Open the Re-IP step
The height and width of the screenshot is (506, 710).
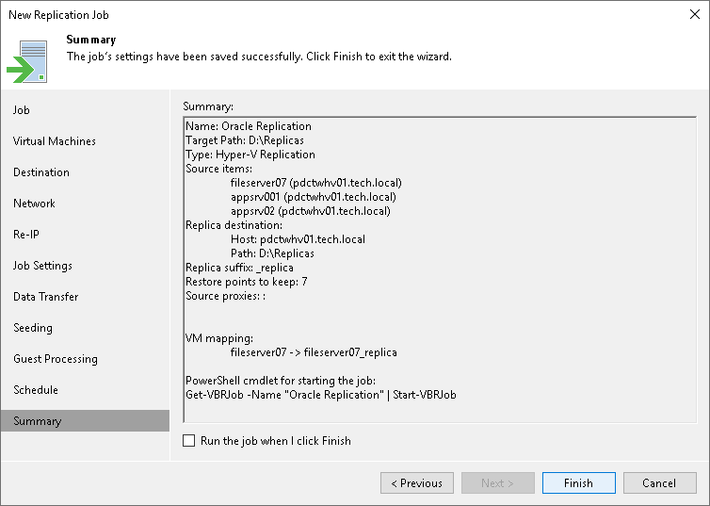click(26, 235)
